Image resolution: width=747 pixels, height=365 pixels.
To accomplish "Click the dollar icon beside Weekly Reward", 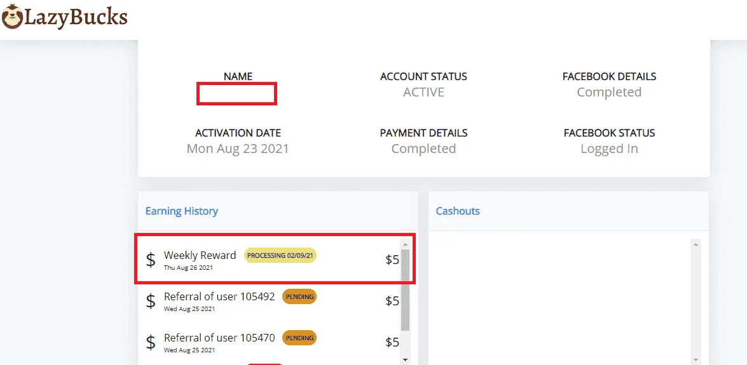I will tap(151, 260).
